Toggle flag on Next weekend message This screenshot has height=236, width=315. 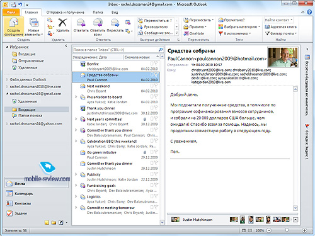[x=156, y=86]
